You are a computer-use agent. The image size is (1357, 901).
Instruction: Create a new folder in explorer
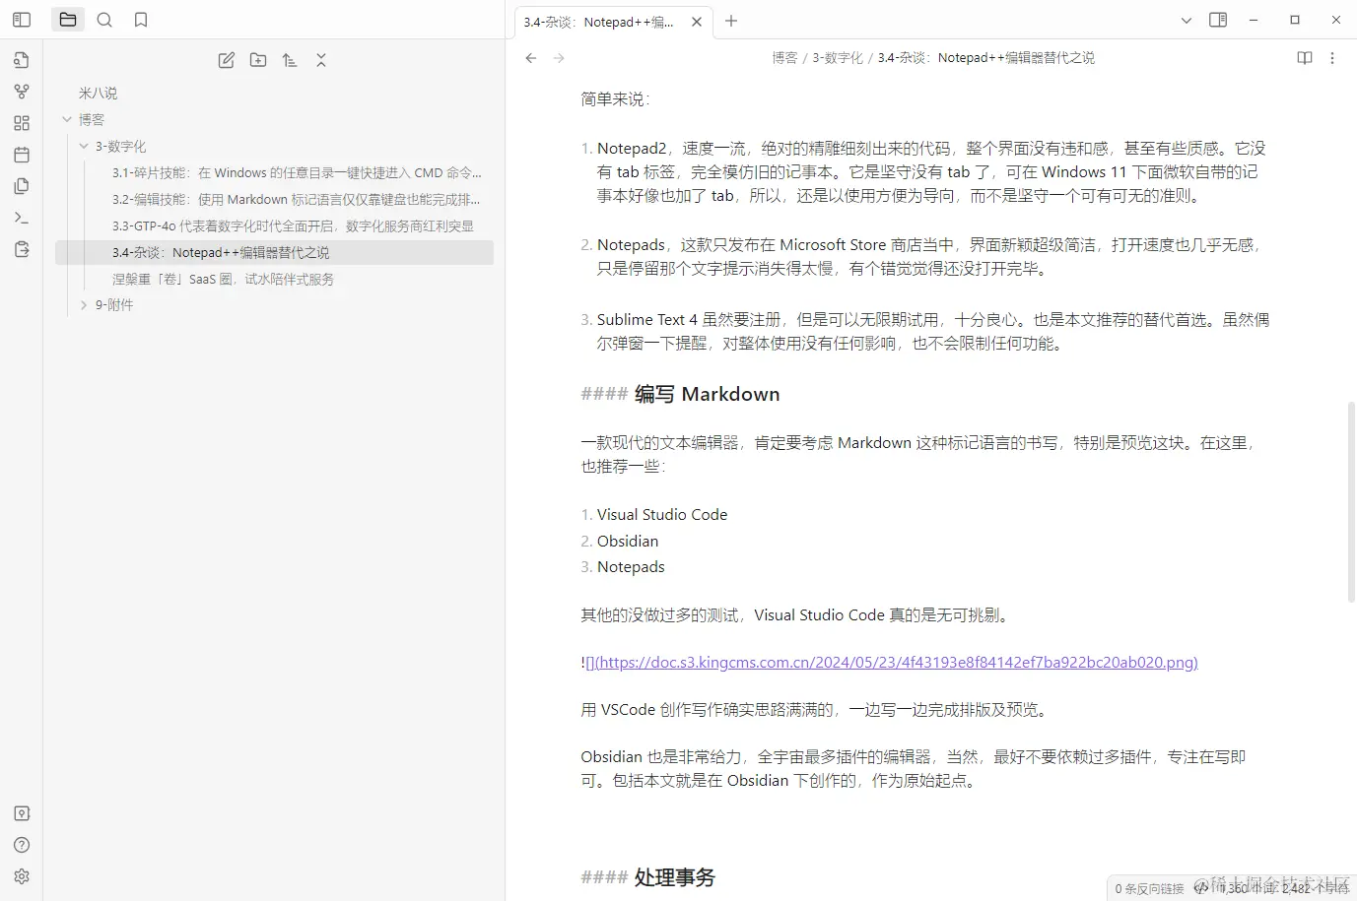pos(258,60)
